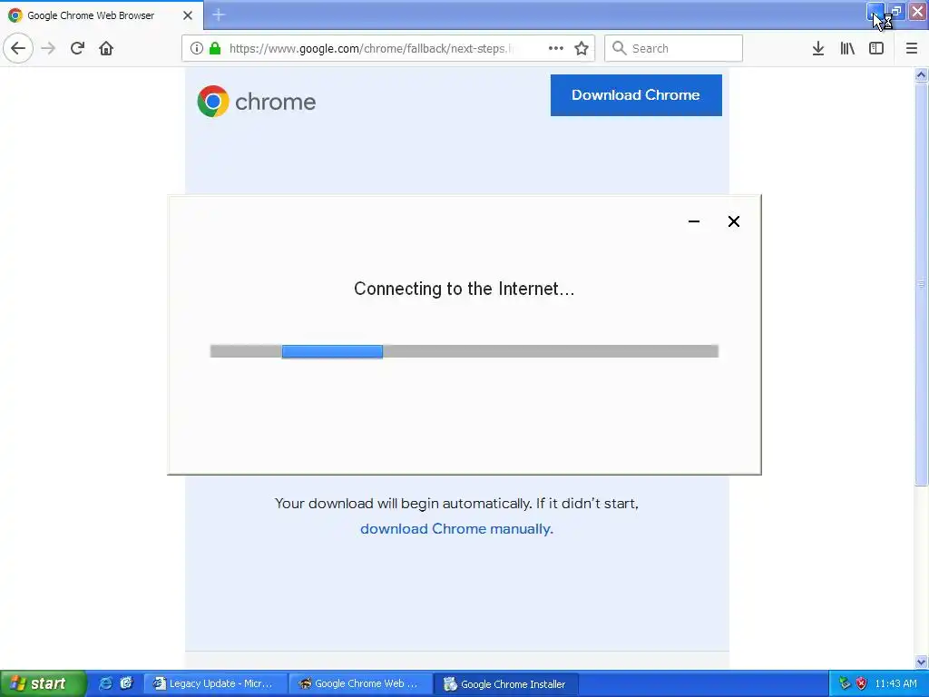Open the page actions three-dot menu

pos(556,48)
